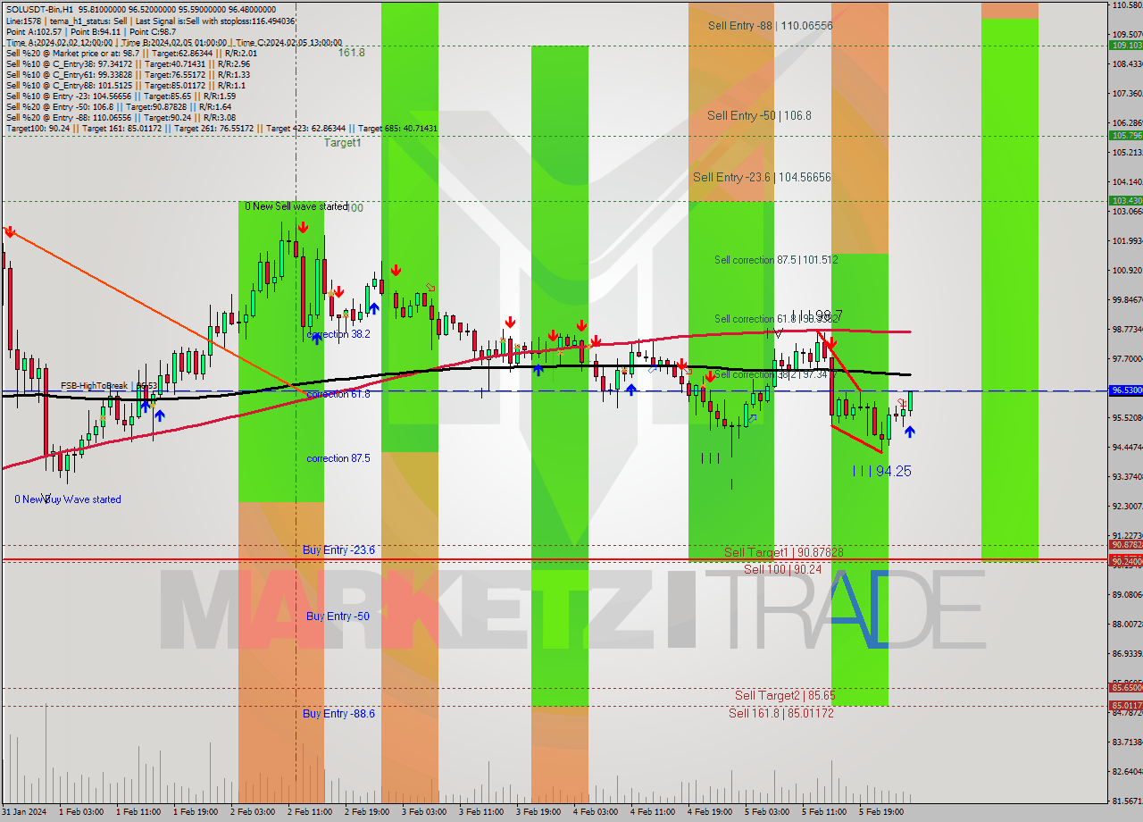Select the blue 'correction 38.2' label

pos(338,334)
